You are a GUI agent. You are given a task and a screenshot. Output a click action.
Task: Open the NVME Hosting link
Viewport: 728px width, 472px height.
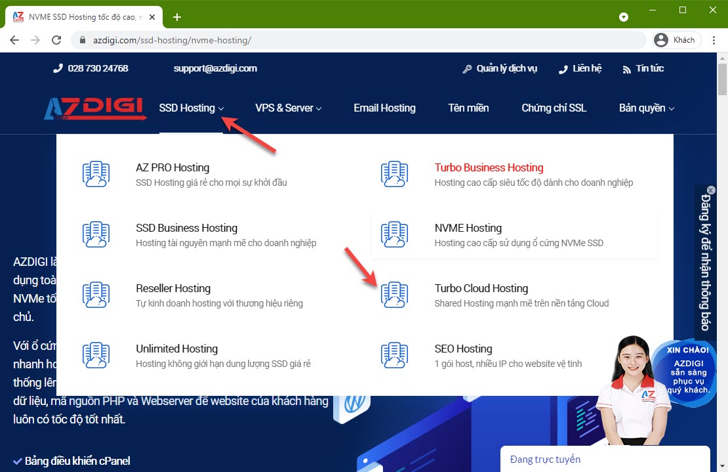coord(468,228)
